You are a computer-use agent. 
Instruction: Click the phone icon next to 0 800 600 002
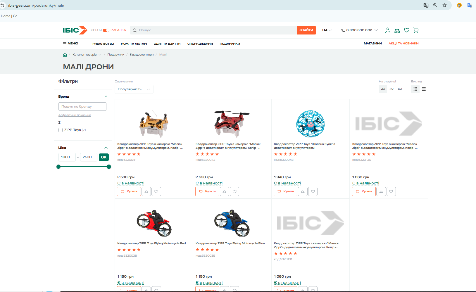[x=343, y=30]
